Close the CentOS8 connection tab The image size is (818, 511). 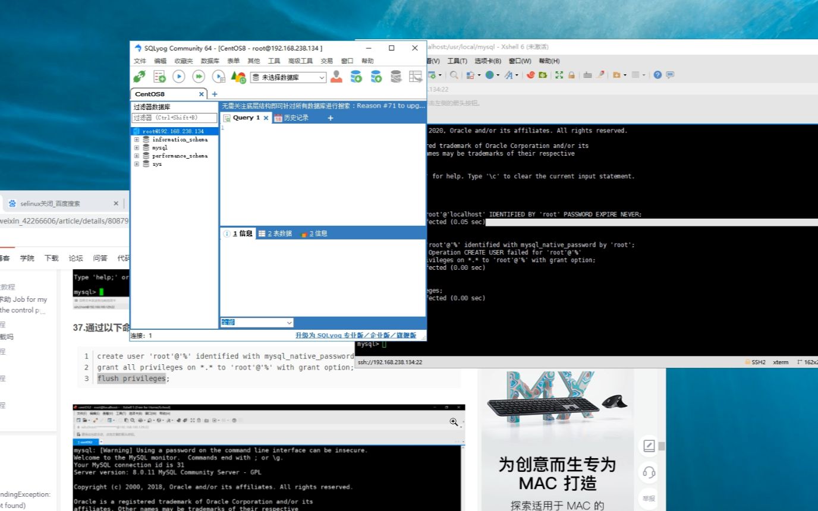coord(201,94)
